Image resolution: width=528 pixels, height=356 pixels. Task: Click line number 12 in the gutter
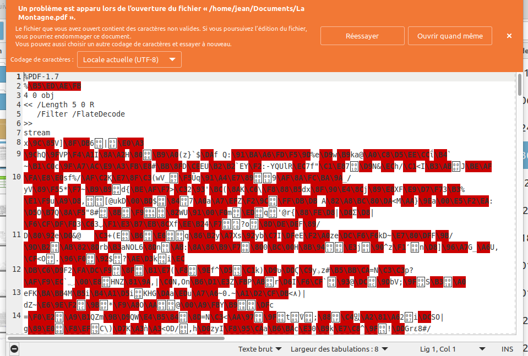tap(17, 269)
